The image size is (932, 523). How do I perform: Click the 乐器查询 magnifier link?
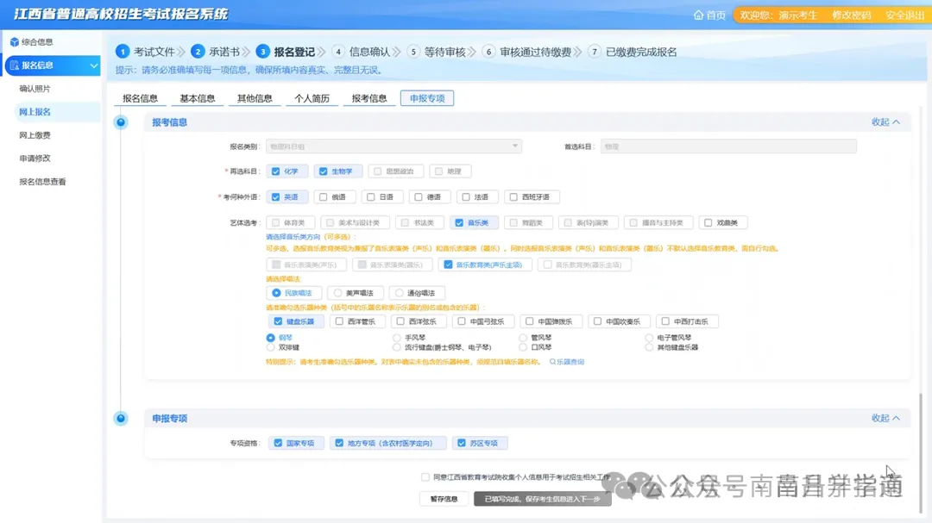coord(567,362)
